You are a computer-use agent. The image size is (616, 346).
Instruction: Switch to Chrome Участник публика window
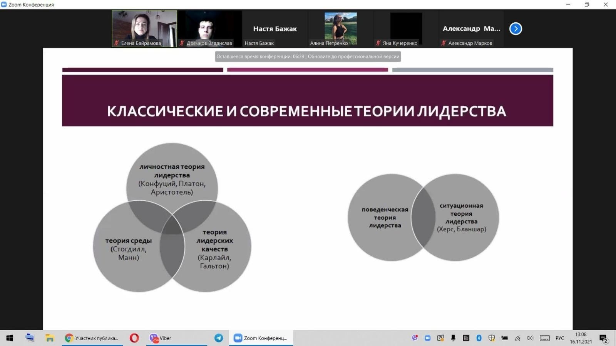(92, 338)
